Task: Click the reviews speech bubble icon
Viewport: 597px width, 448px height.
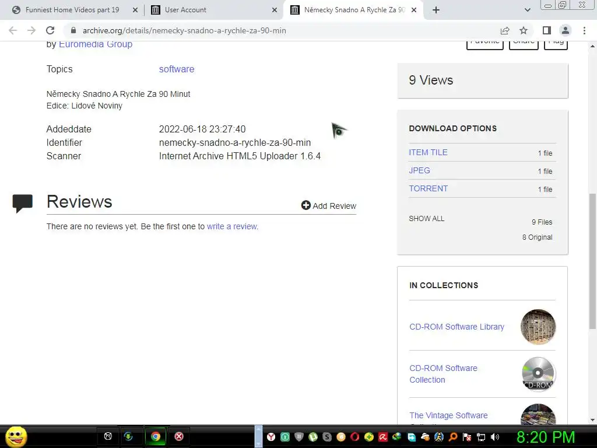Action: tap(23, 203)
